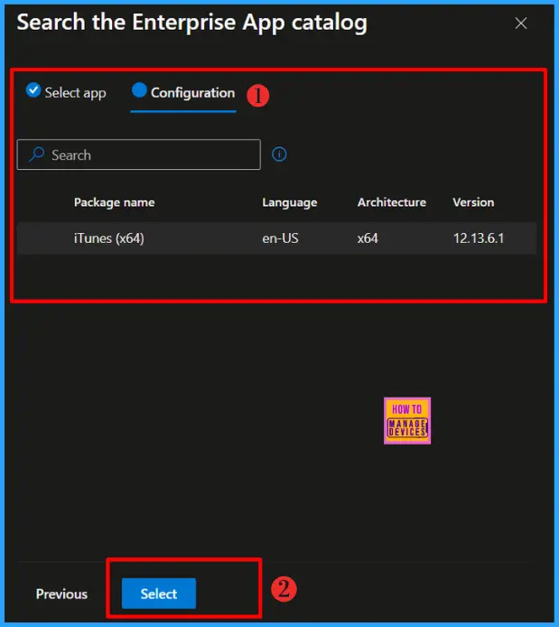Viewport: 559px width, 627px height.
Task: Click the 12.13.6.1 version cell
Action: click(479, 239)
